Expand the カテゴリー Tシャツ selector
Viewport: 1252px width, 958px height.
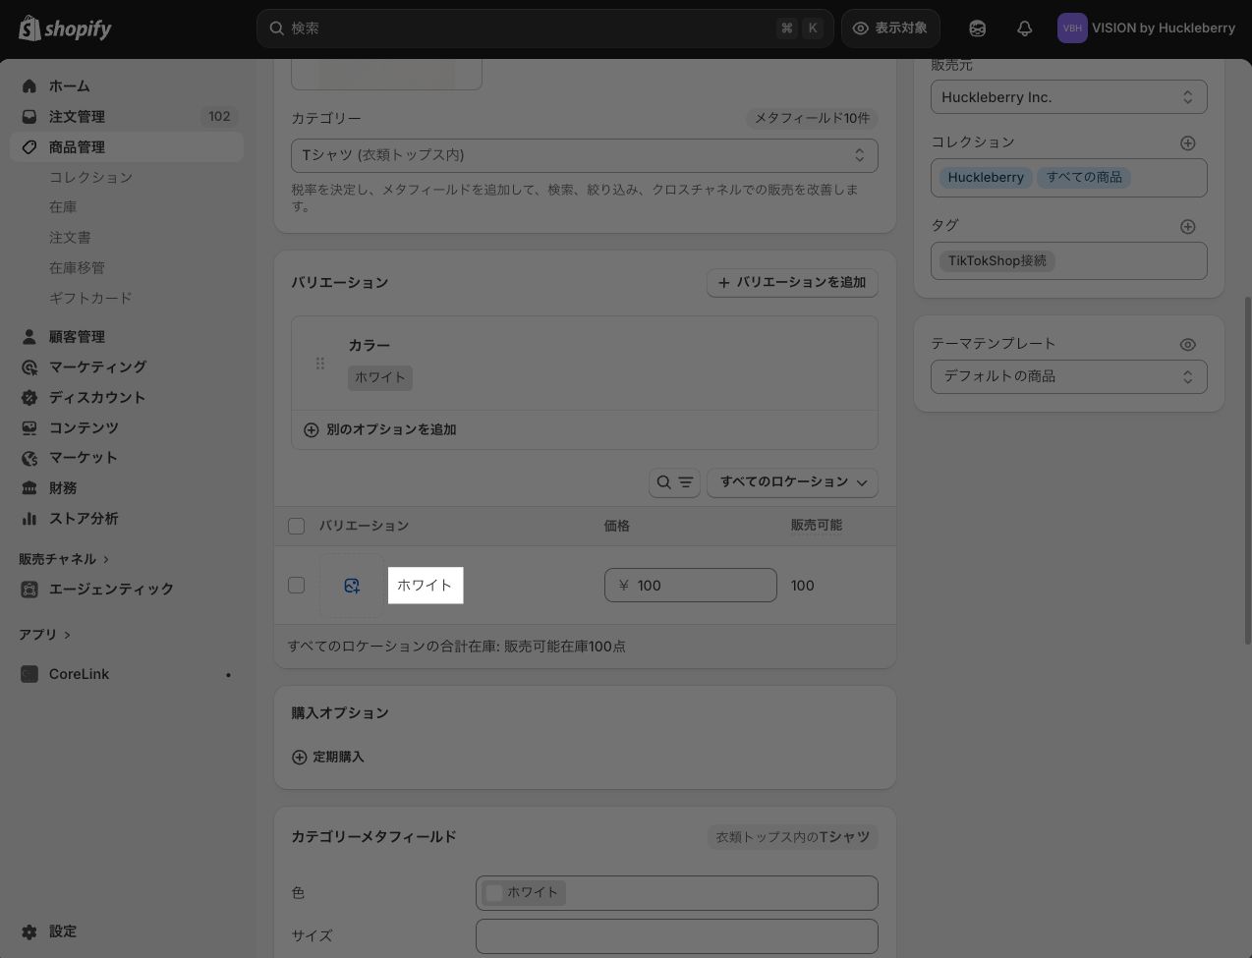point(585,155)
